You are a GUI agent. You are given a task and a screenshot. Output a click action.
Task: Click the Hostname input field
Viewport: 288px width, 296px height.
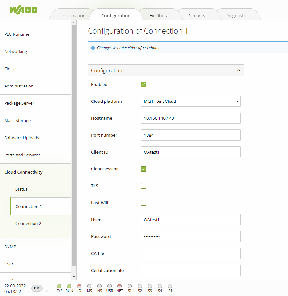click(191, 118)
